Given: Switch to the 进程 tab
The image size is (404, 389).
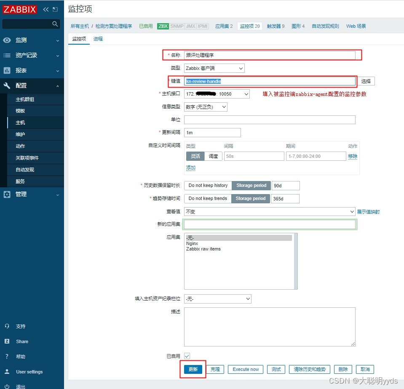Looking at the screenshot, I should point(98,39).
